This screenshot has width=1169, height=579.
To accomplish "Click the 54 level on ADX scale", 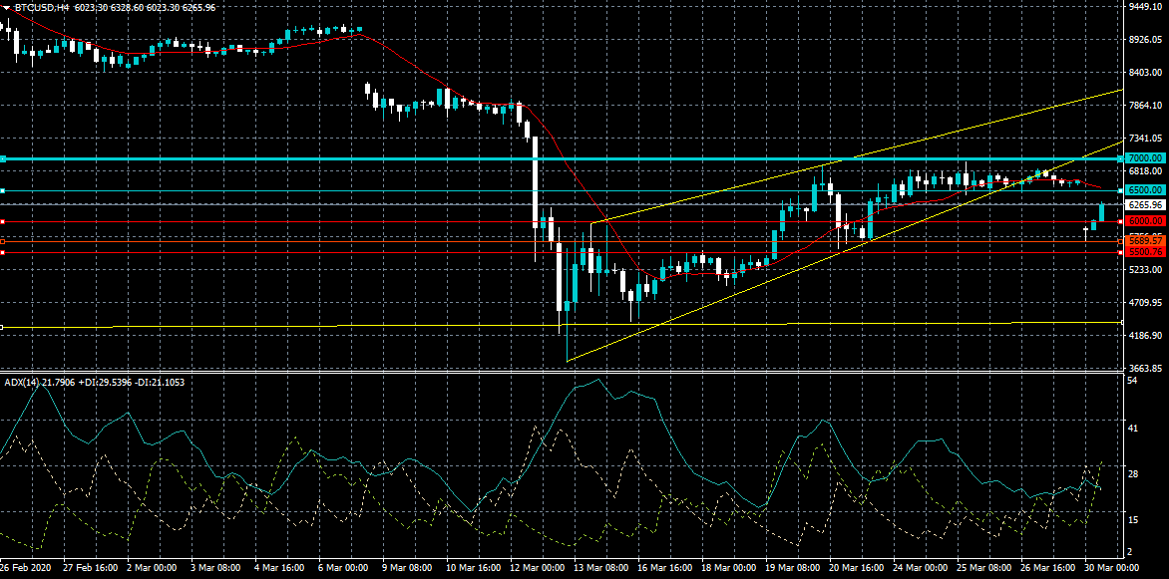I will tap(1132, 380).
